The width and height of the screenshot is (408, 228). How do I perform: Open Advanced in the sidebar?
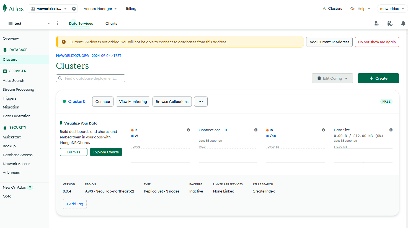12,173
